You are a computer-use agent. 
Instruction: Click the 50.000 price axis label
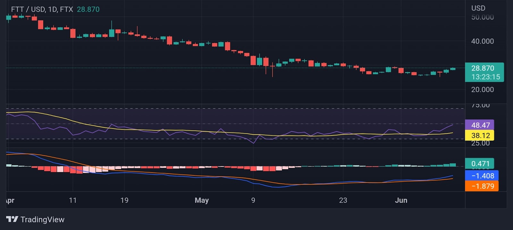[x=482, y=17]
